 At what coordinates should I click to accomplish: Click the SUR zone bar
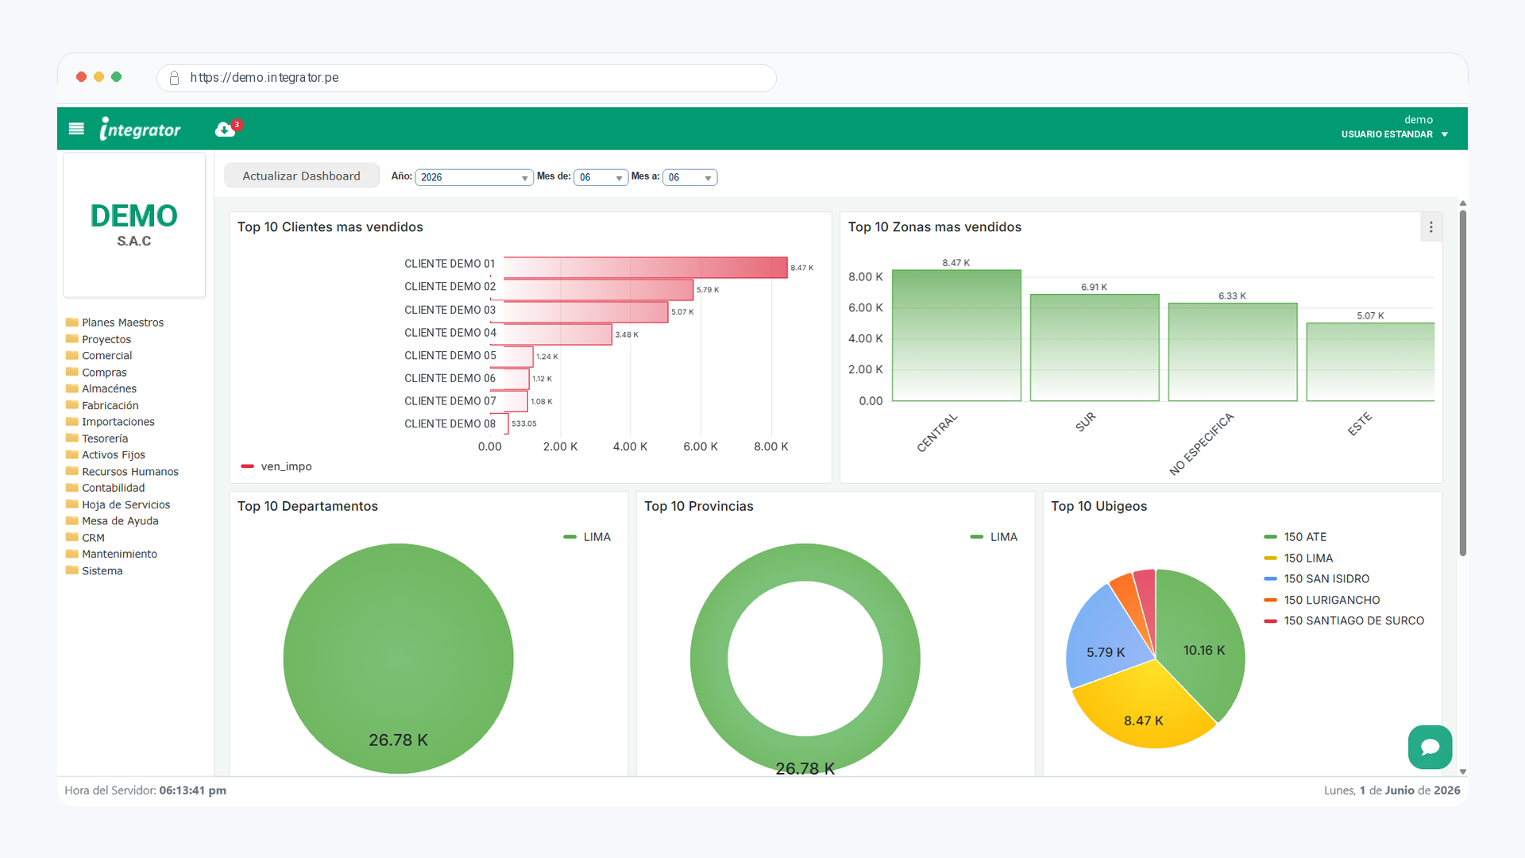click(1095, 348)
